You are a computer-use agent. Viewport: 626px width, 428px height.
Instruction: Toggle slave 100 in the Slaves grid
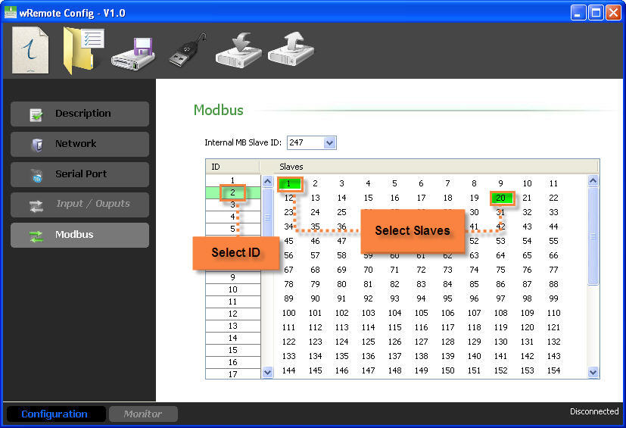(288, 313)
